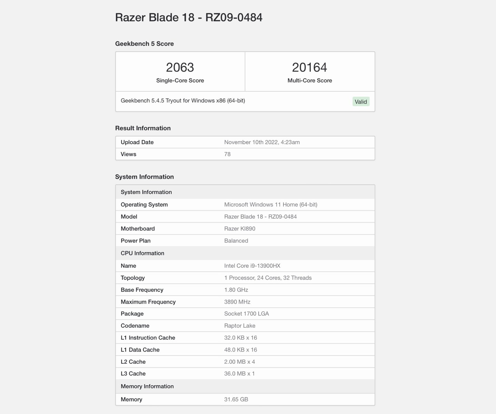Screen dimensions: 496x414
Task: Click the 31.65 GB memory value
Action: [x=236, y=400]
